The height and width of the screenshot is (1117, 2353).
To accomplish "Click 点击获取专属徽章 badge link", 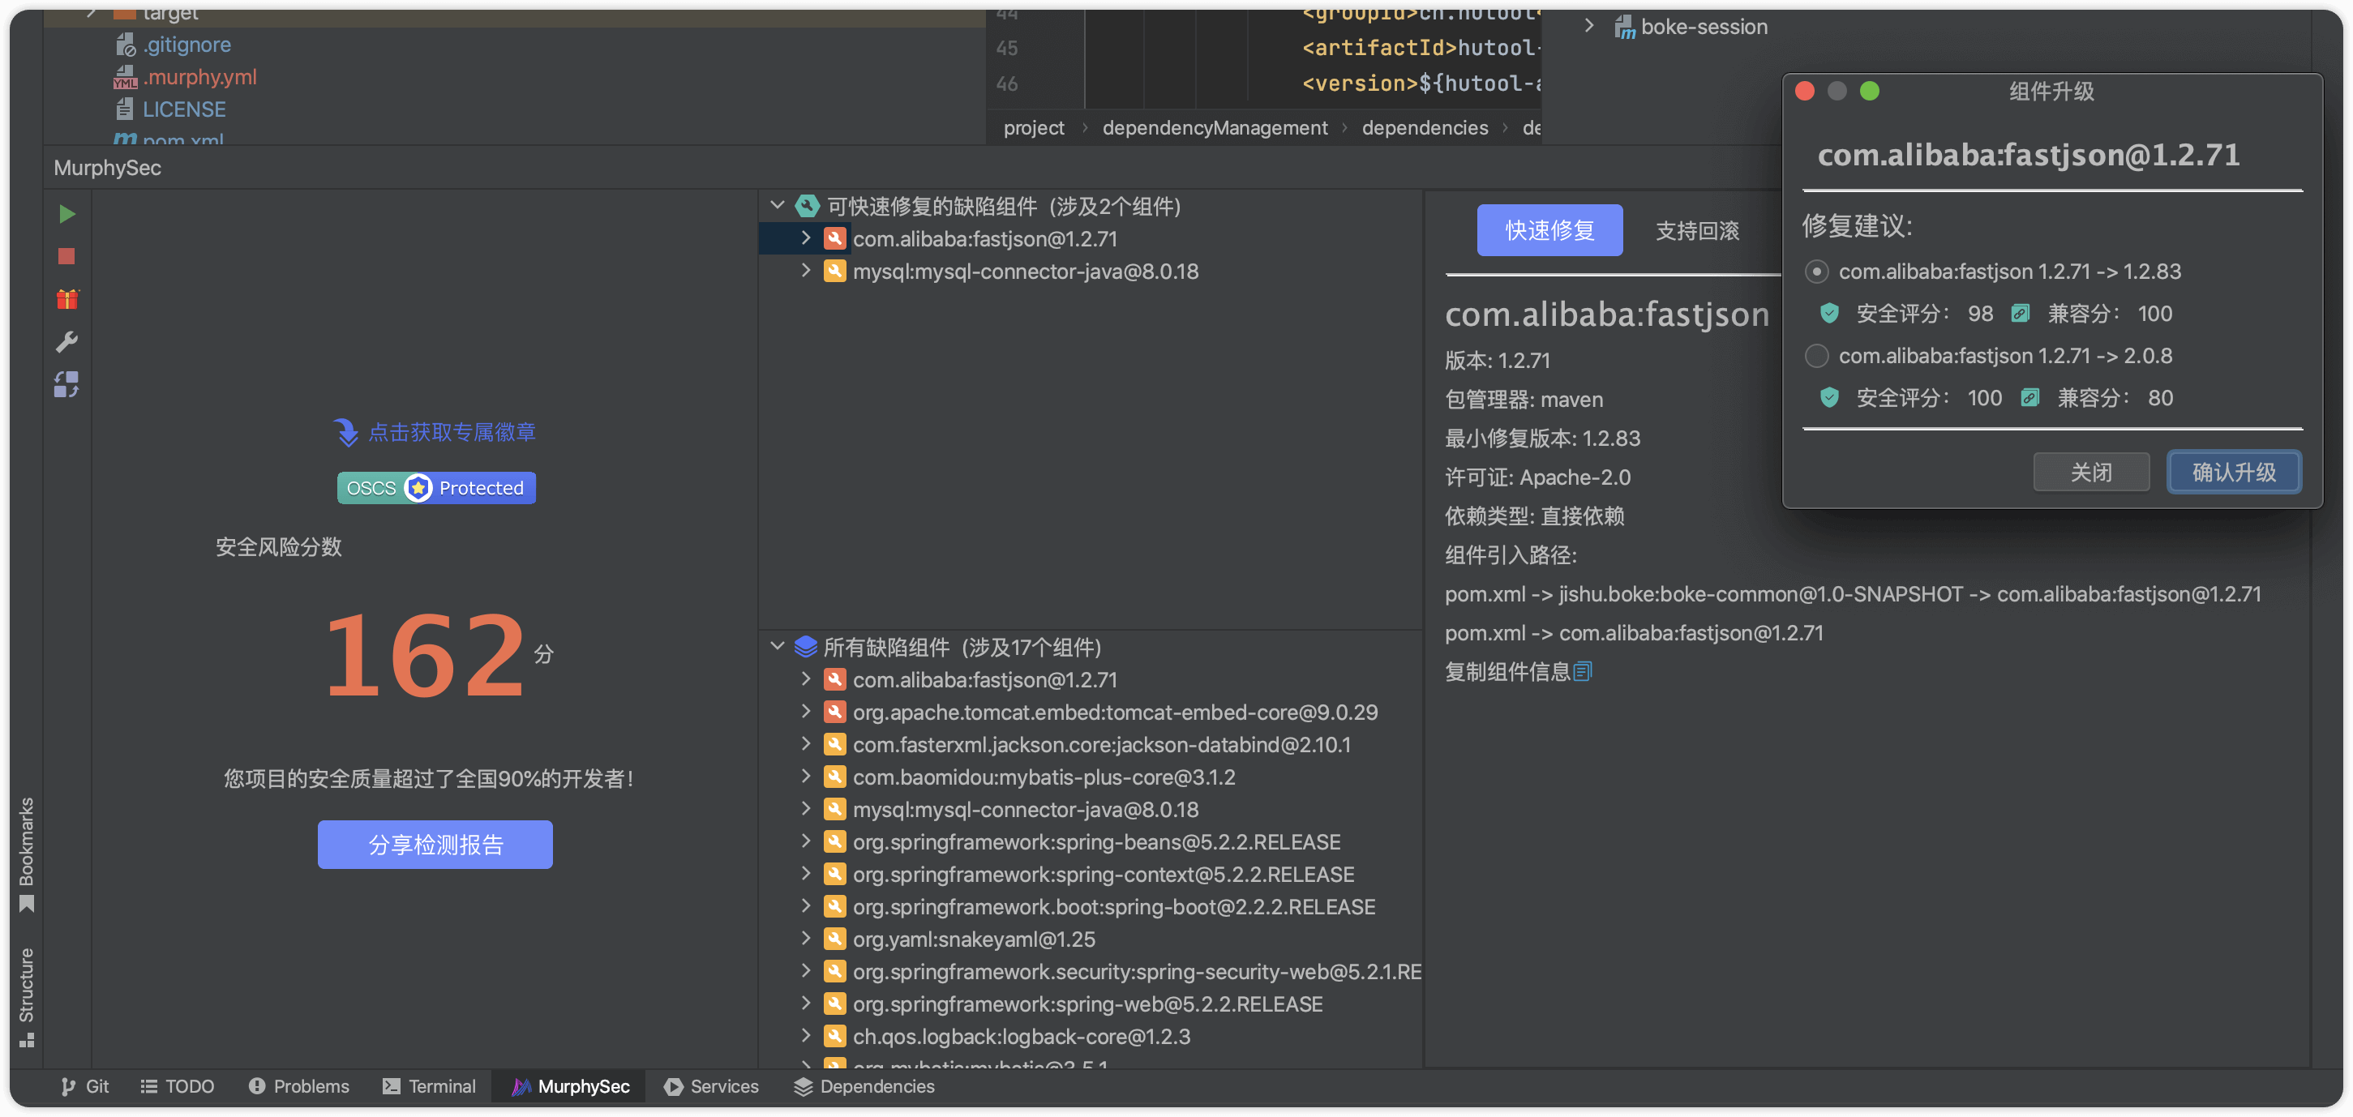I will [x=452, y=432].
